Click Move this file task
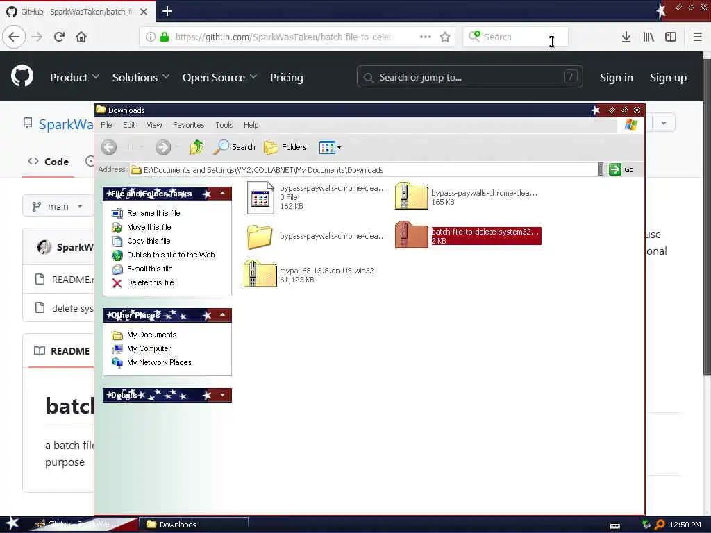The image size is (711, 533). coord(149,227)
